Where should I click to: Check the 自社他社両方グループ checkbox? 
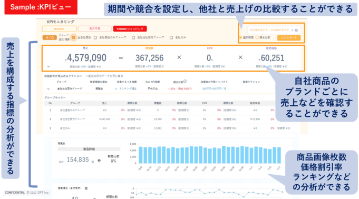coord(133,37)
